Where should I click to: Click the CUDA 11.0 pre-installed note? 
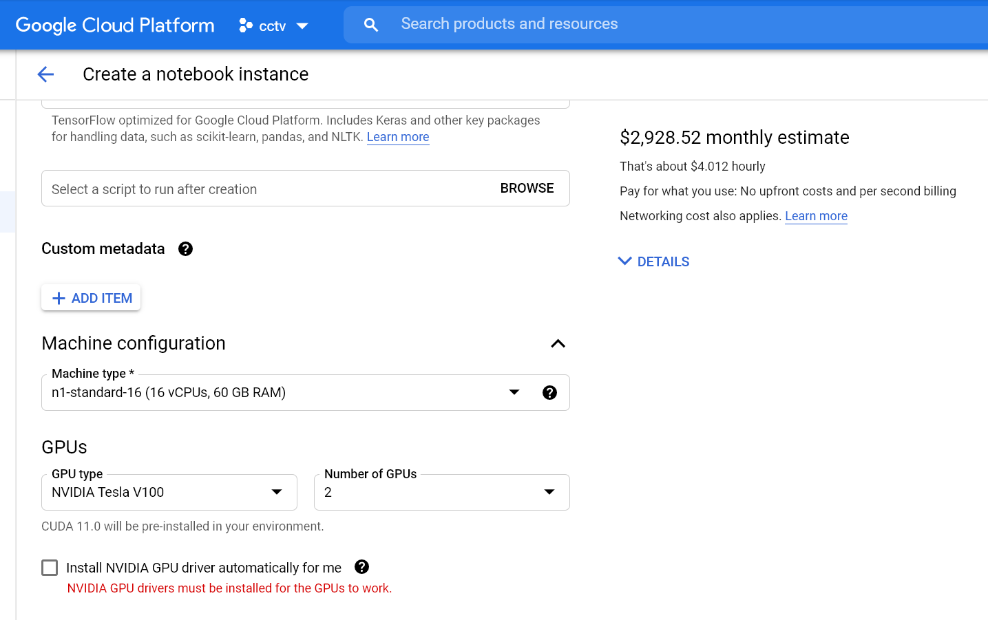click(182, 526)
